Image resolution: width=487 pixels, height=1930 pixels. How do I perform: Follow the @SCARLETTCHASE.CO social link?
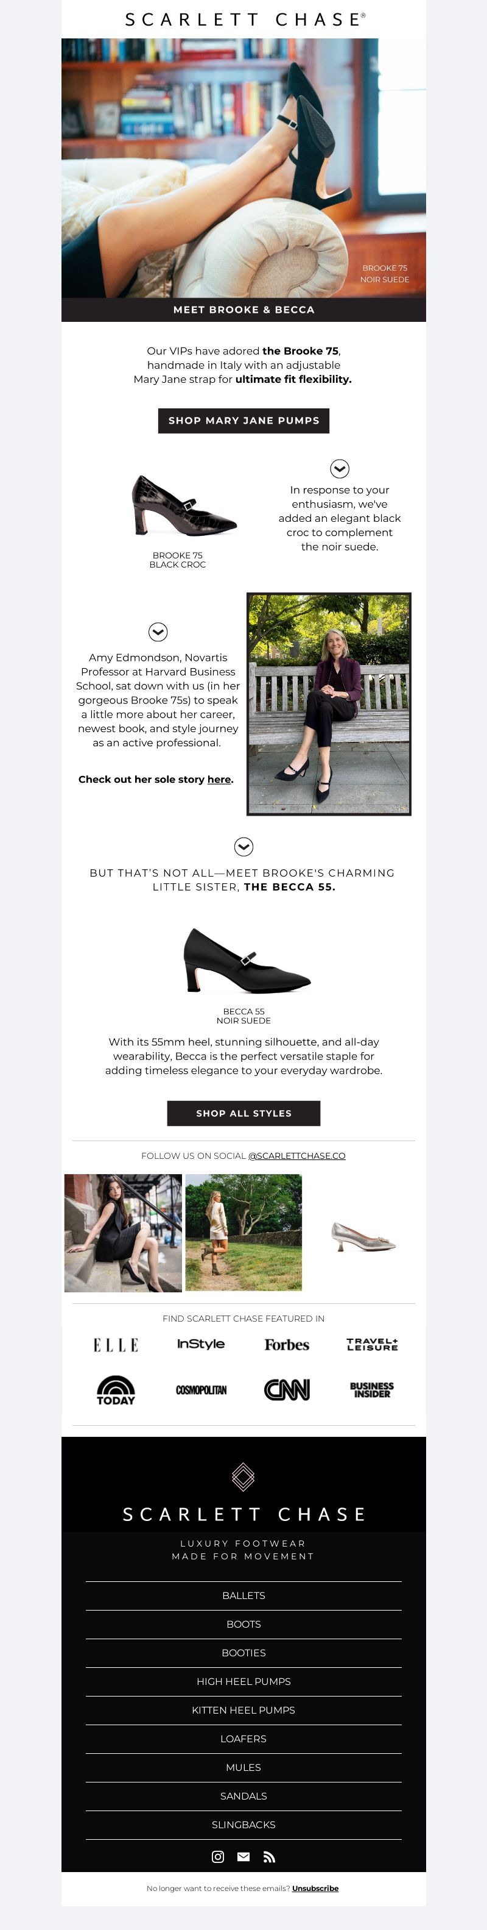tap(297, 1156)
